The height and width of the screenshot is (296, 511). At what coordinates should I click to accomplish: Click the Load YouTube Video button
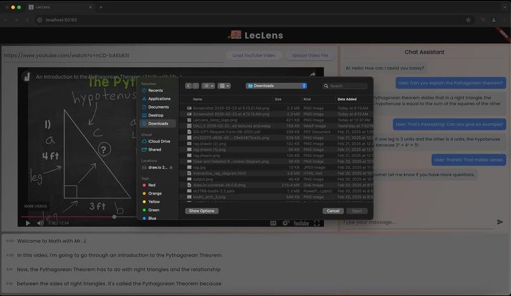[254, 55]
